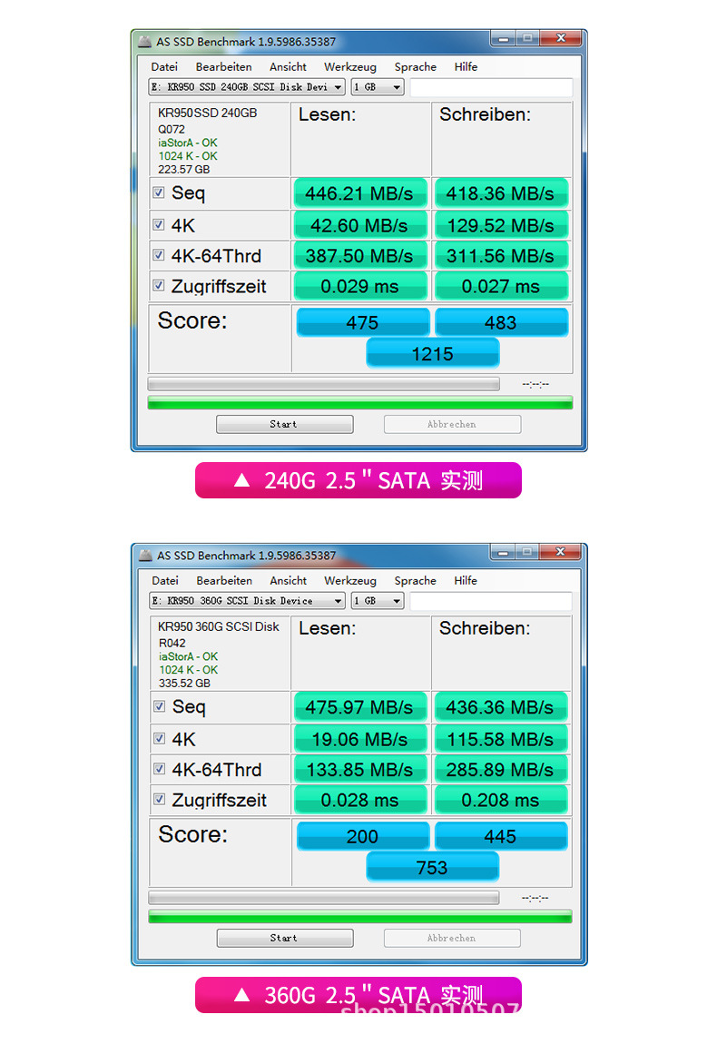Viewport: 717px width, 1044px height.
Task: Click the AS SSD Benchmark title icon, 360G window
Action: [x=145, y=556]
